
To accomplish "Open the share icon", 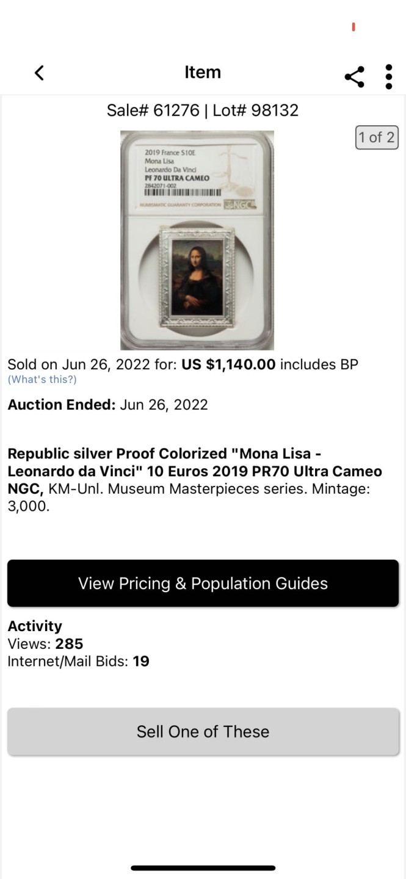I will tap(355, 76).
